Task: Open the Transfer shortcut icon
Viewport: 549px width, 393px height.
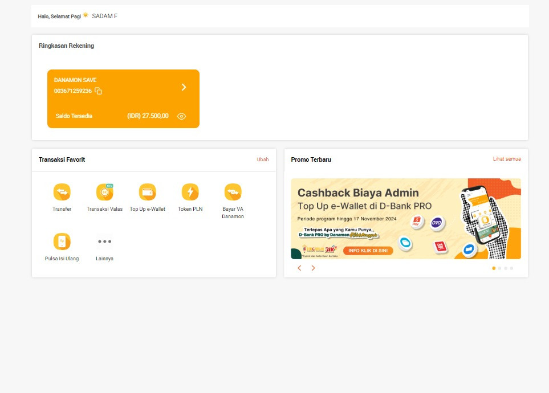Action: tap(62, 192)
